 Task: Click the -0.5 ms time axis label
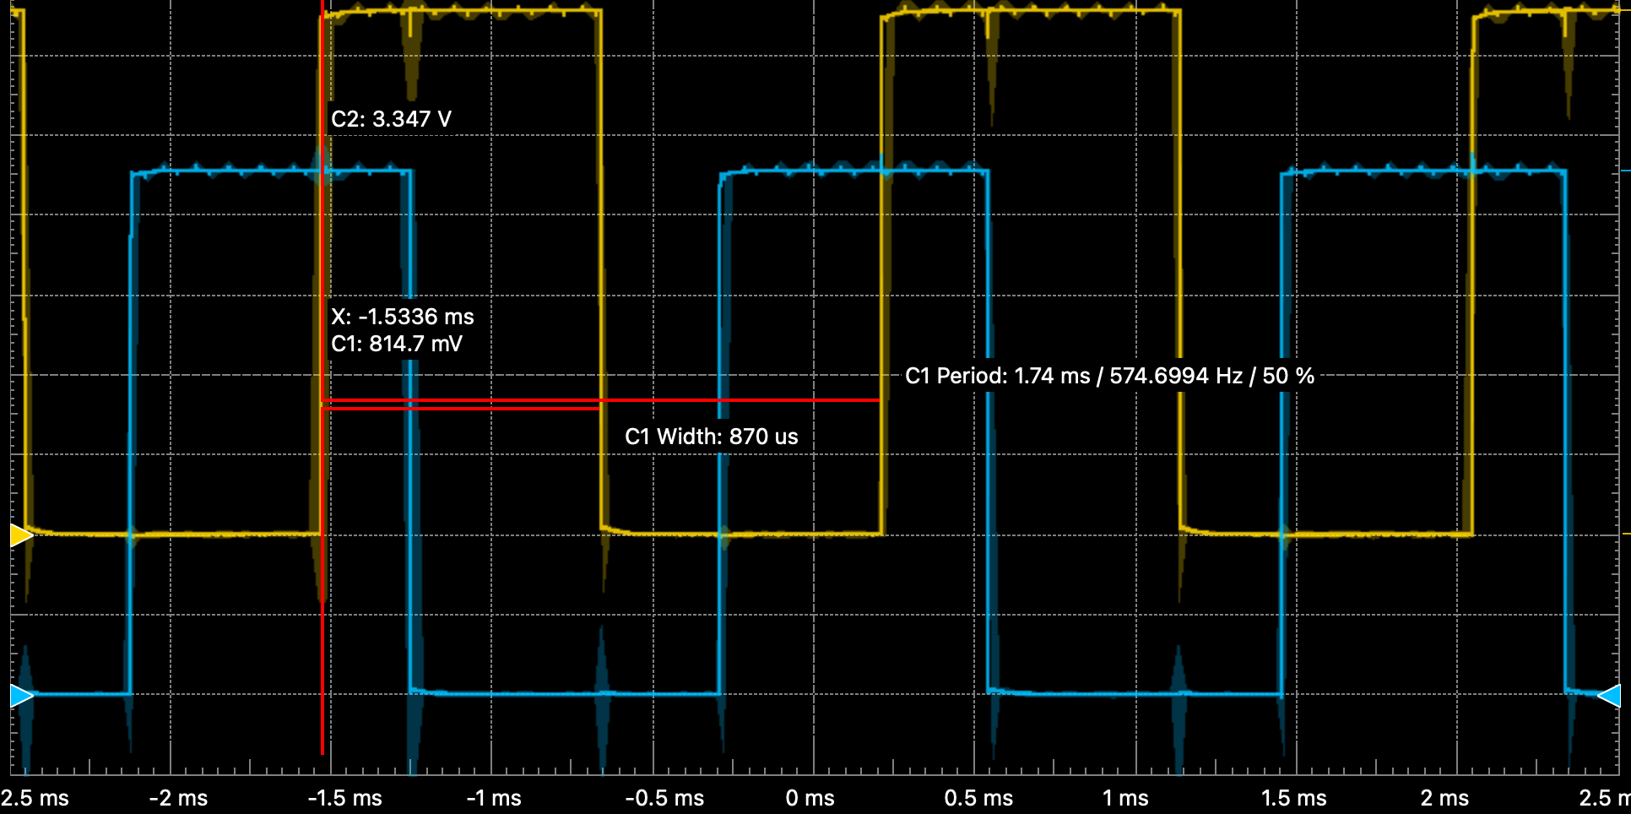coord(664,798)
